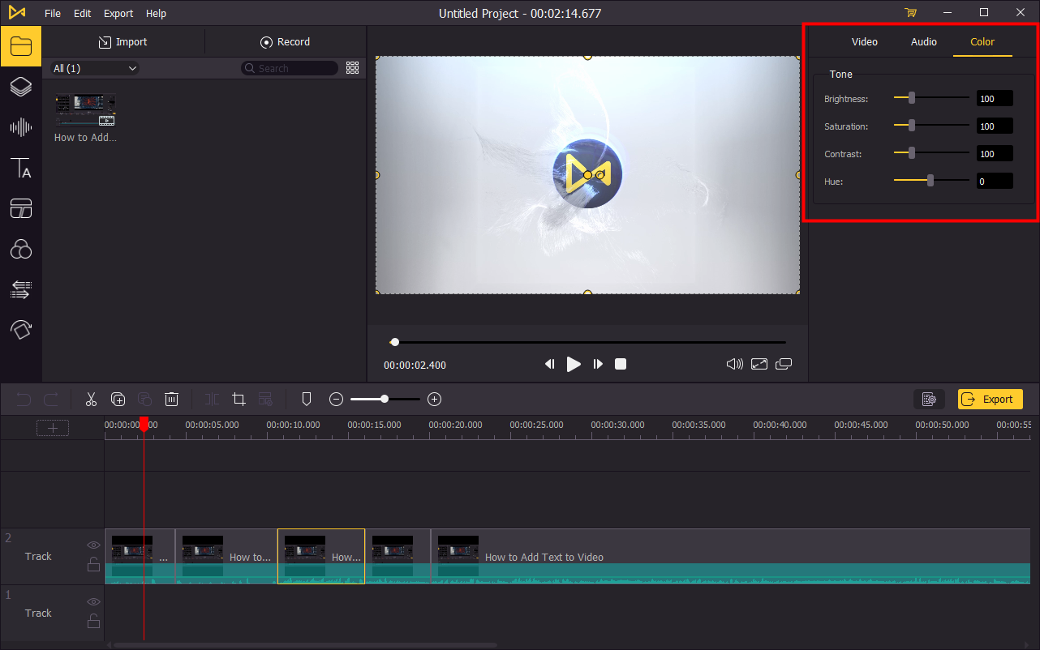
Task: Hide Track 2 with eye icon
Action: click(94, 545)
